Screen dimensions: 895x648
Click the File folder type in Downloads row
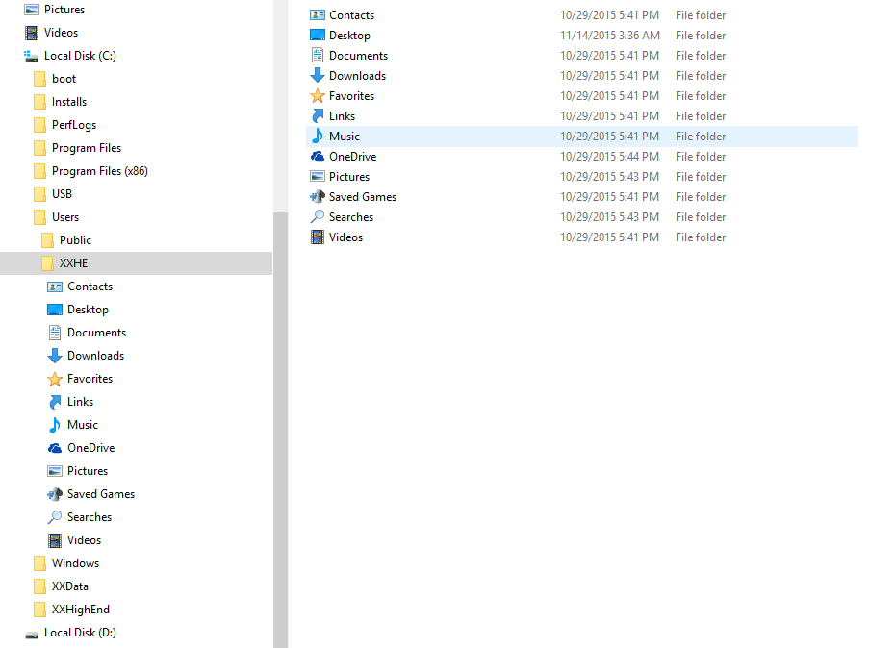tap(701, 75)
